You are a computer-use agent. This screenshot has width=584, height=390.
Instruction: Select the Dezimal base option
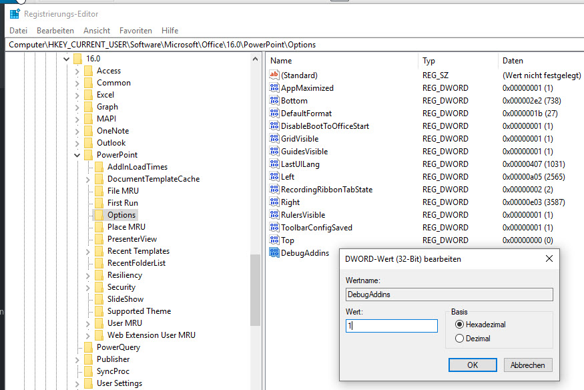[x=473, y=338]
